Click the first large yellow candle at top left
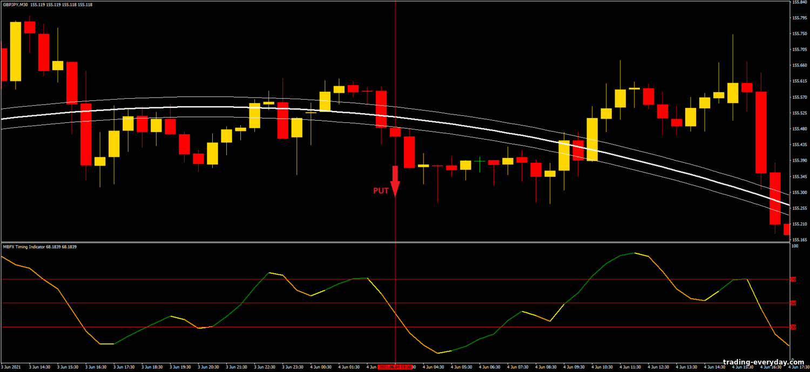 [x=16, y=51]
